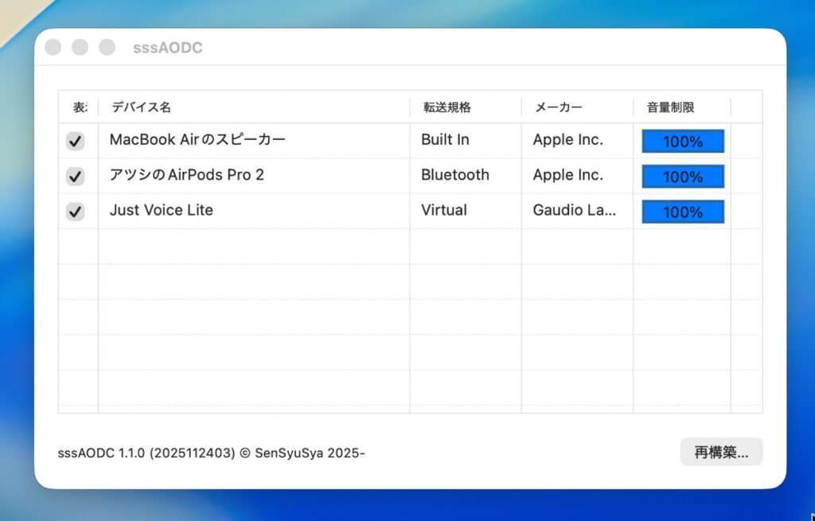
Task: Select the アツシのAirPods Pro 2 row
Action: 187,175
